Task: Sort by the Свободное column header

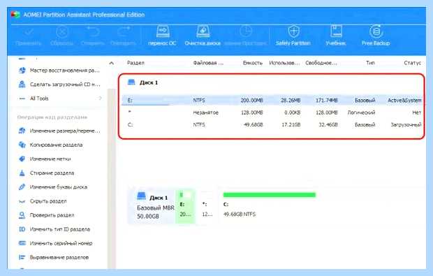Action: [x=321, y=63]
